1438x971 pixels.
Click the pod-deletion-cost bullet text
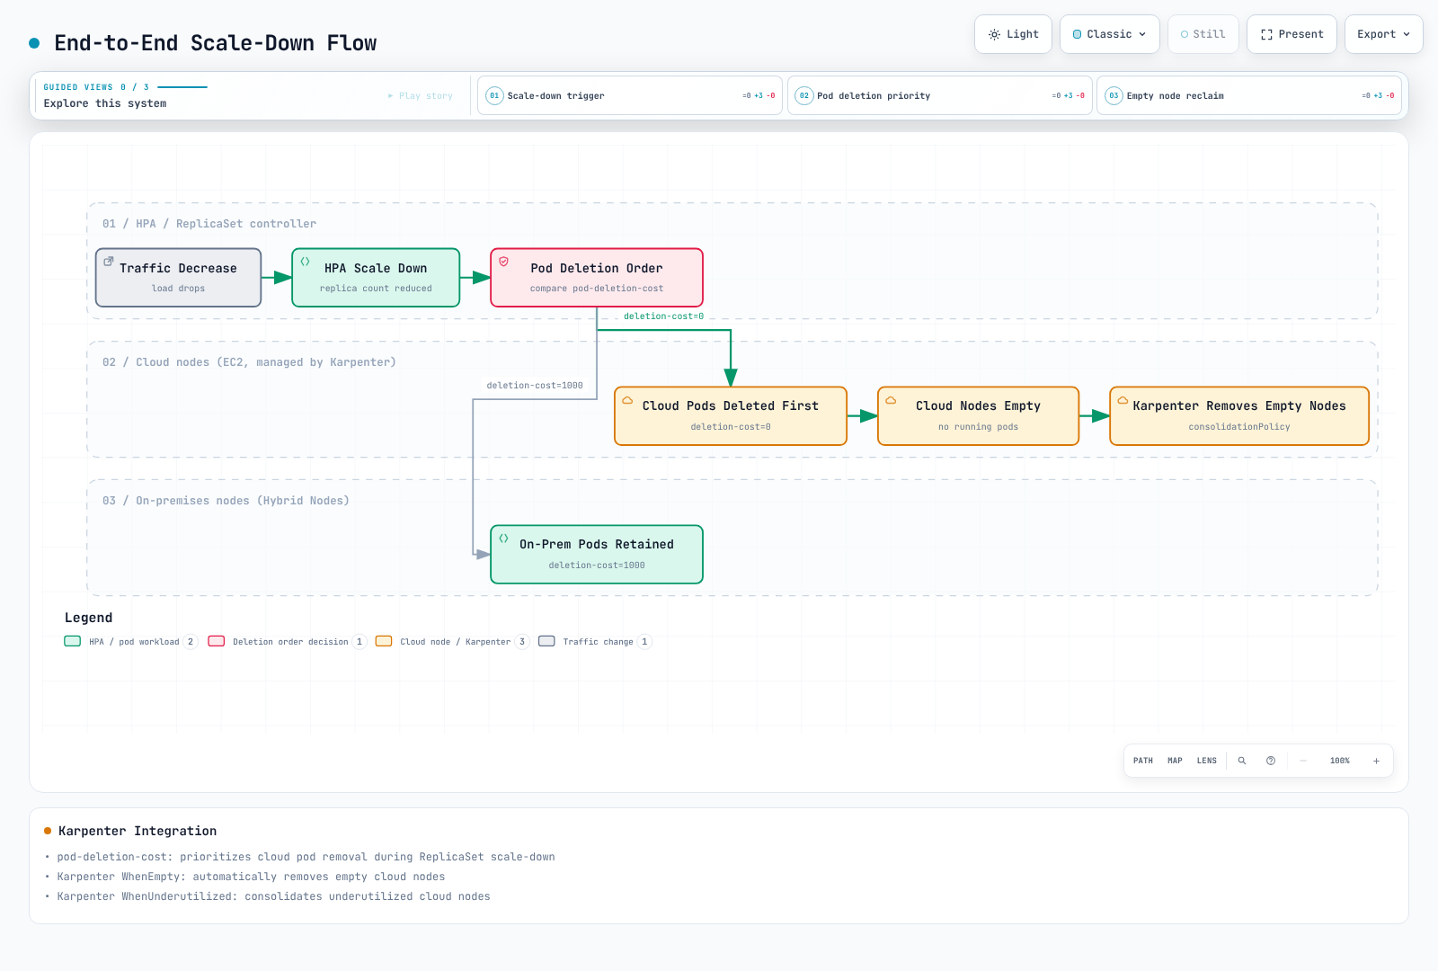pos(306,857)
